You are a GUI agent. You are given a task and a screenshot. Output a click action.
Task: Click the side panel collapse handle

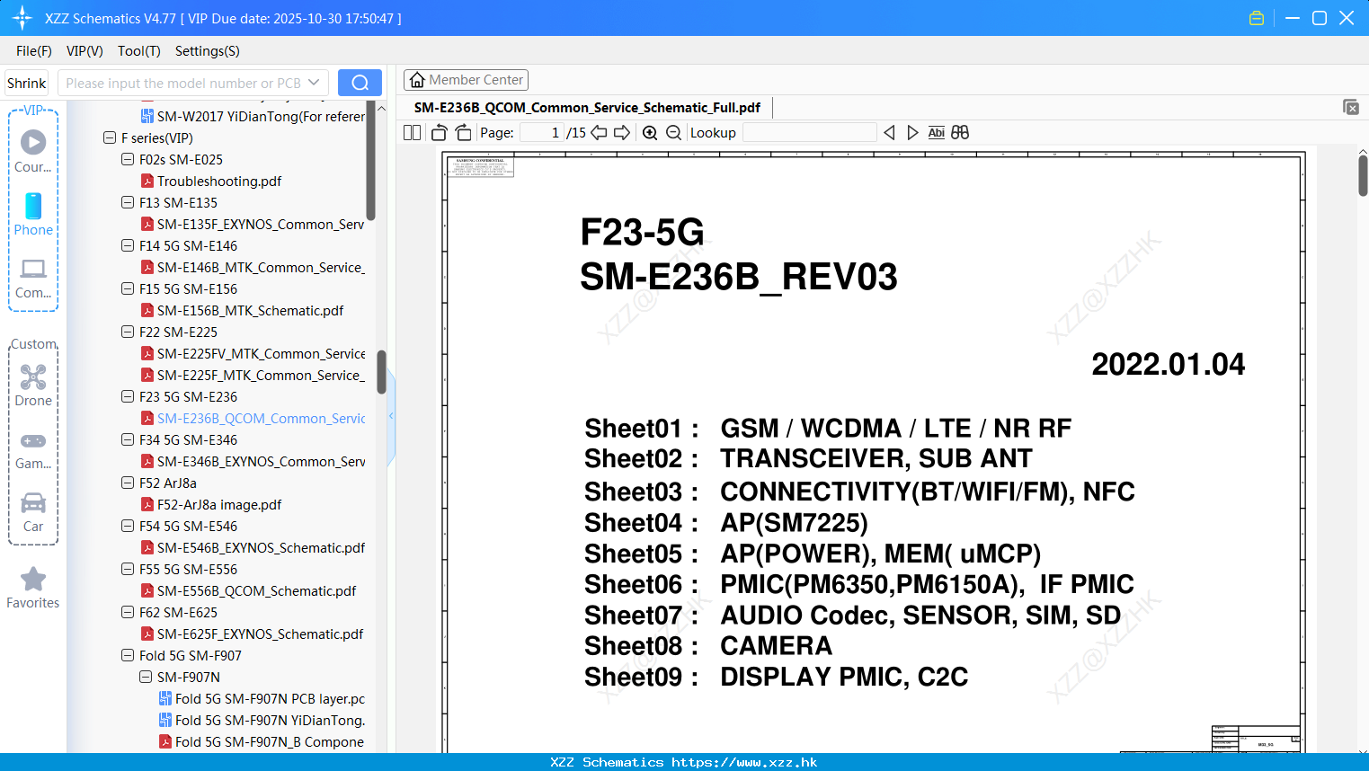click(391, 416)
